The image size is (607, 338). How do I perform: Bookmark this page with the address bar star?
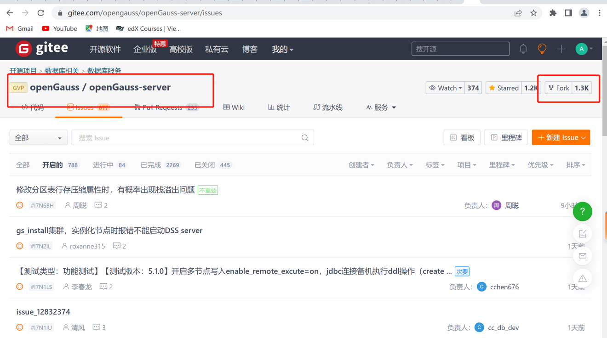[x=533, y=13]
